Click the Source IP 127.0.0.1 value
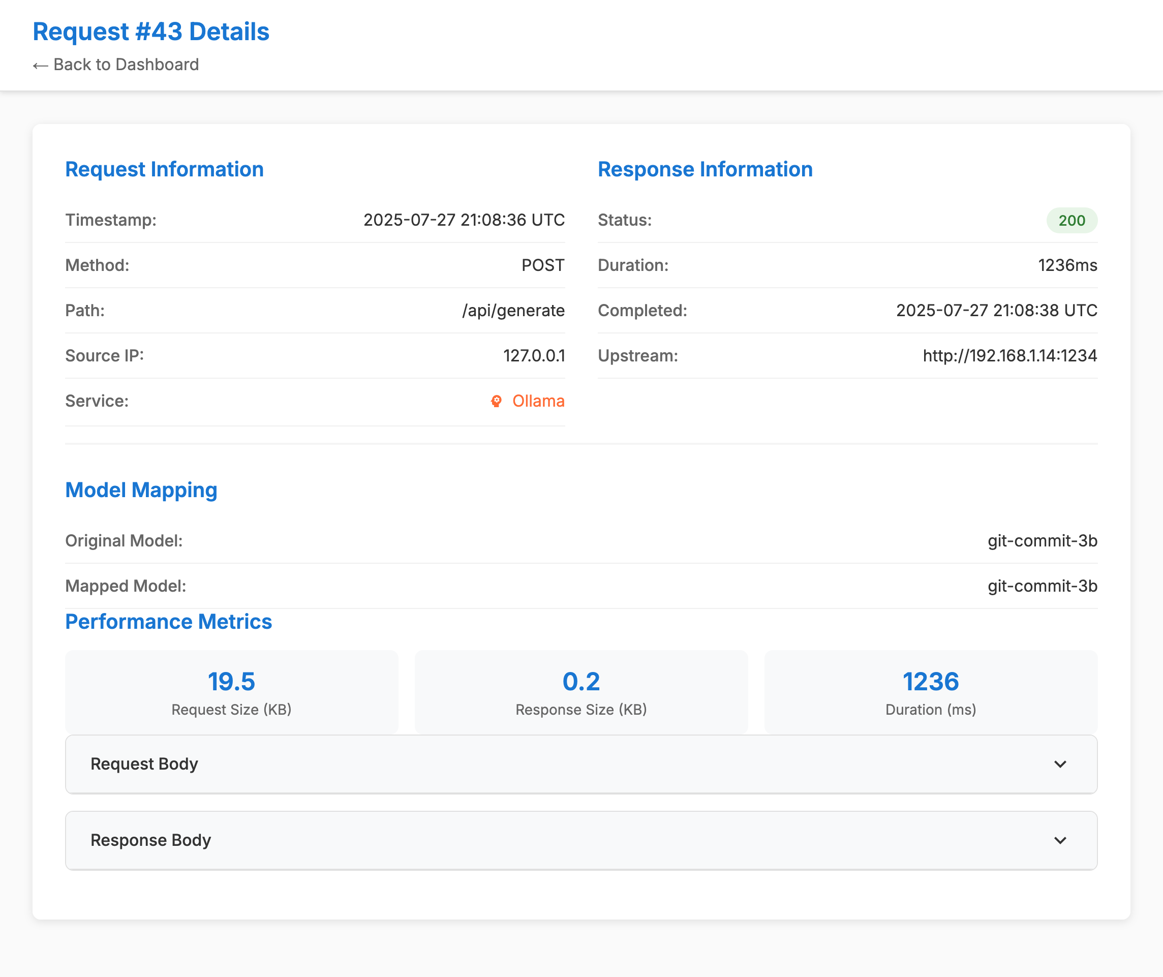The height and width of the screenshot is (977, 1163). [534, 356]
